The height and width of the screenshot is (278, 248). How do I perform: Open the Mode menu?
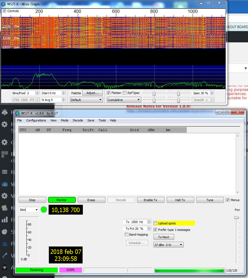(65, 120)
